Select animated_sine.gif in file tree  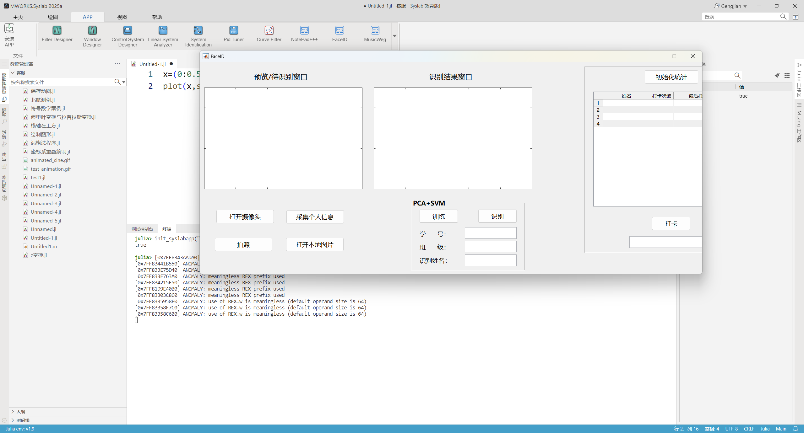pyautogui.click(x=50, y=160)
